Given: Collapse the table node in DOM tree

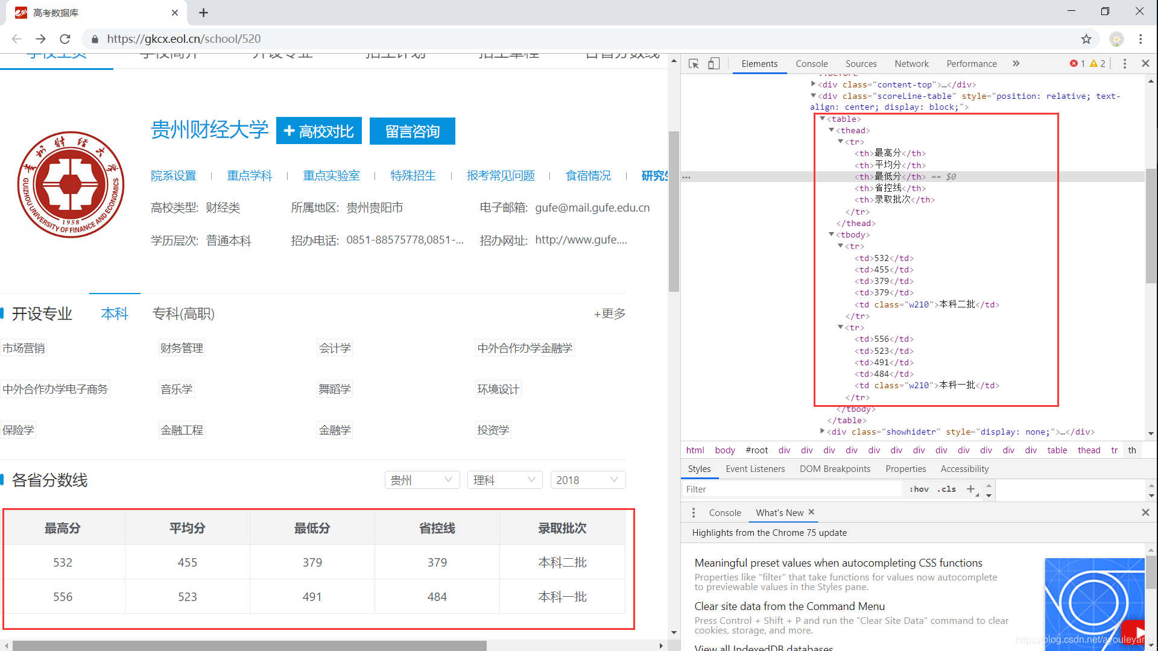Looking at the screenshot, I should [822, 119].
